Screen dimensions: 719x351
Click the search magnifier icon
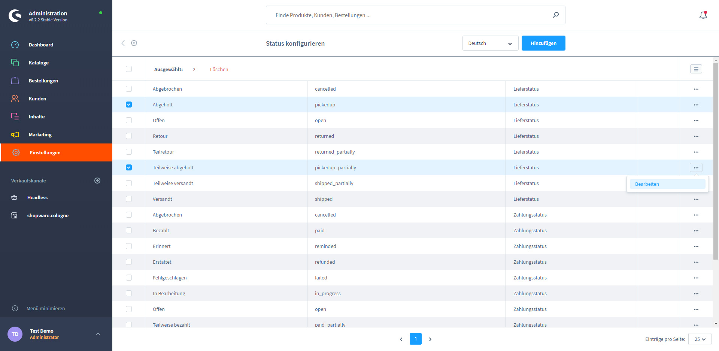[556, 15]
